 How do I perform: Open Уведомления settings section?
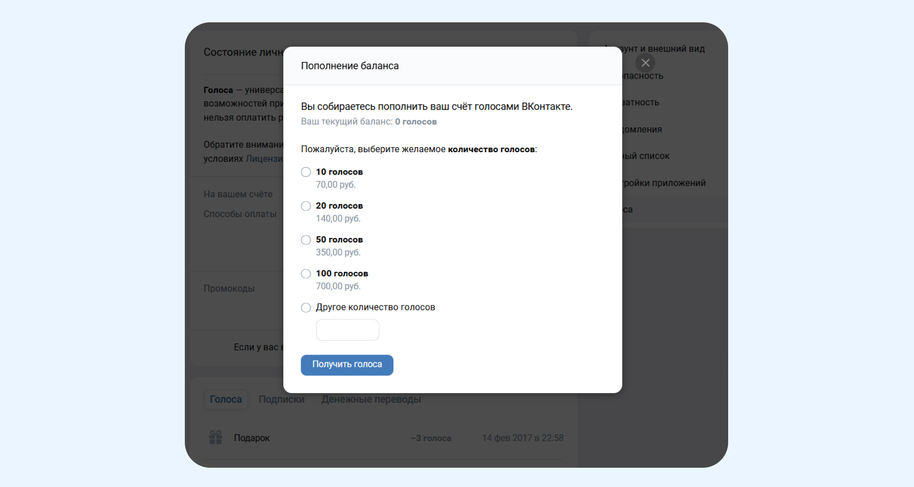click(x=642, y=130)
